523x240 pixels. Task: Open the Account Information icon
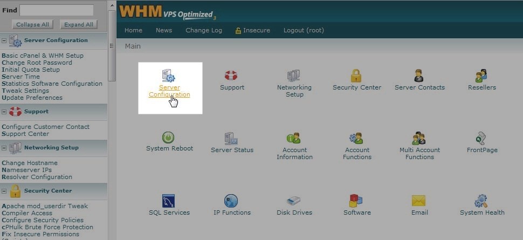point(293,138)
